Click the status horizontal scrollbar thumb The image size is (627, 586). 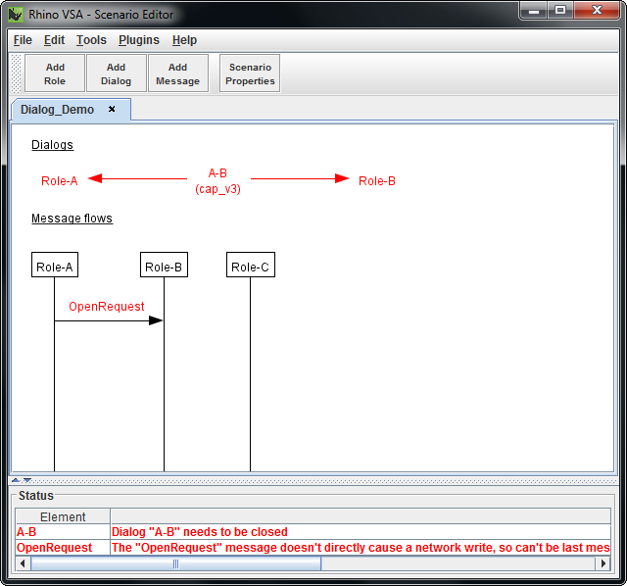click(176, 563)
